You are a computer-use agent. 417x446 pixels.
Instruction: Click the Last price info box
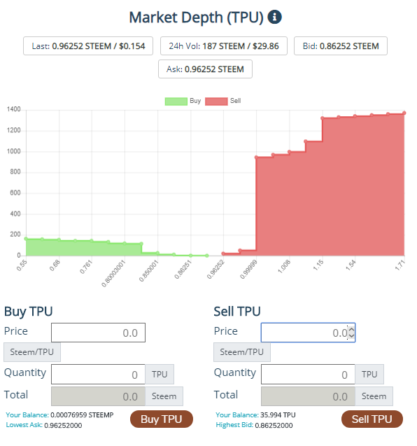click(x=88, y=46)
